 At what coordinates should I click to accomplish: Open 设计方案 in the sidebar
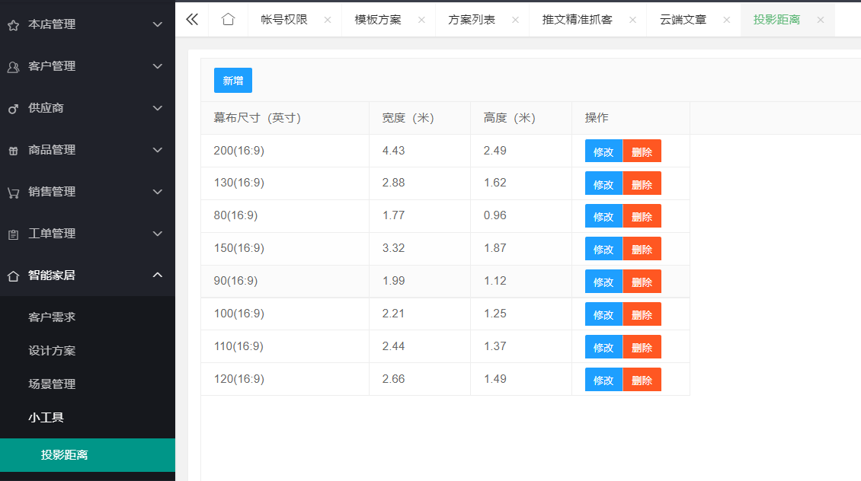88,350
